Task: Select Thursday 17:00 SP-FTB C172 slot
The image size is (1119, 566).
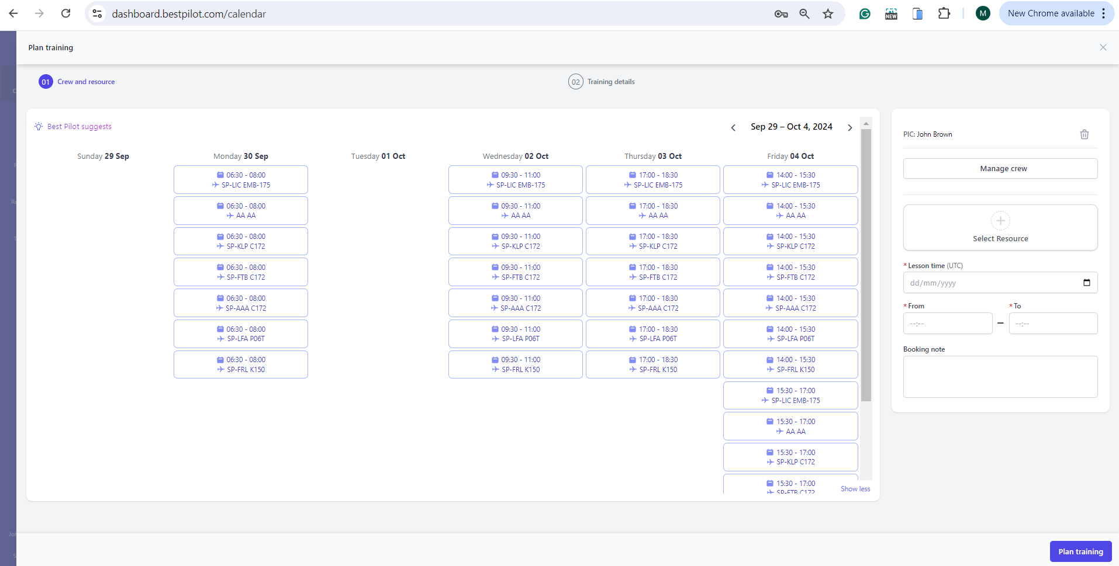Action: click(x=653, y=272)
